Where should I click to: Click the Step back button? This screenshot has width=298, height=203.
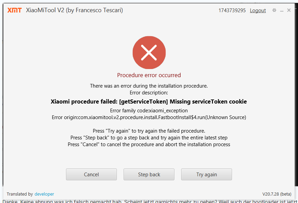[149, 175]
